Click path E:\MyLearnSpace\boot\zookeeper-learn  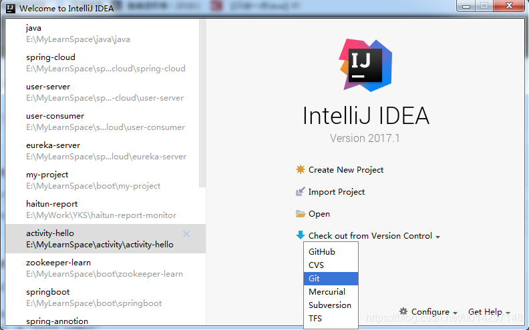[x=105, y=274]
